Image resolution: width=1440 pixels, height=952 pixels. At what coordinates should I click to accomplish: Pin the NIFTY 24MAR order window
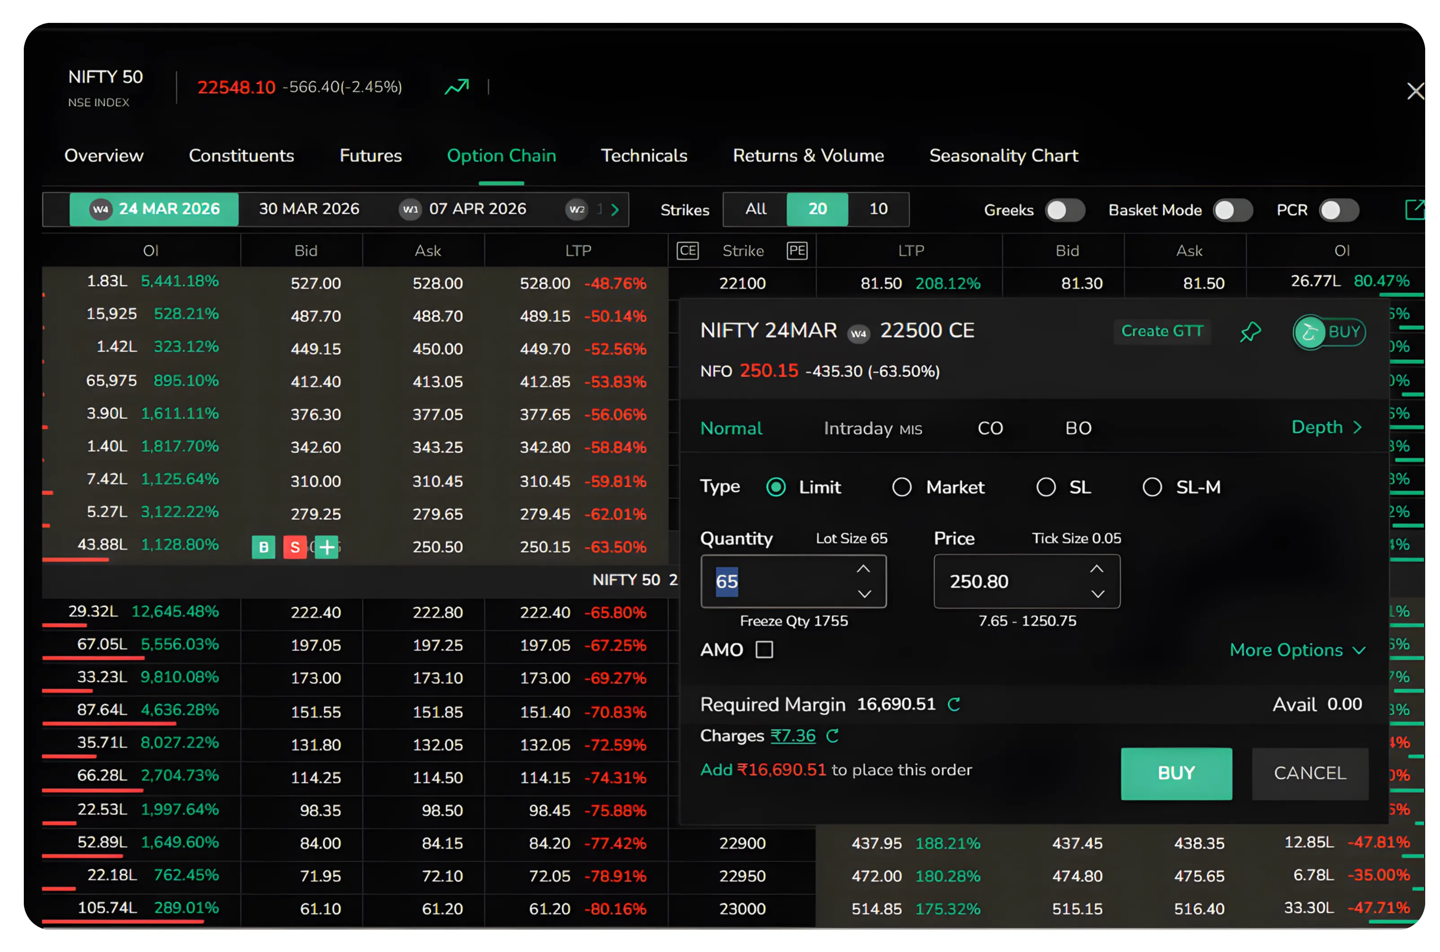point(1250,332)
